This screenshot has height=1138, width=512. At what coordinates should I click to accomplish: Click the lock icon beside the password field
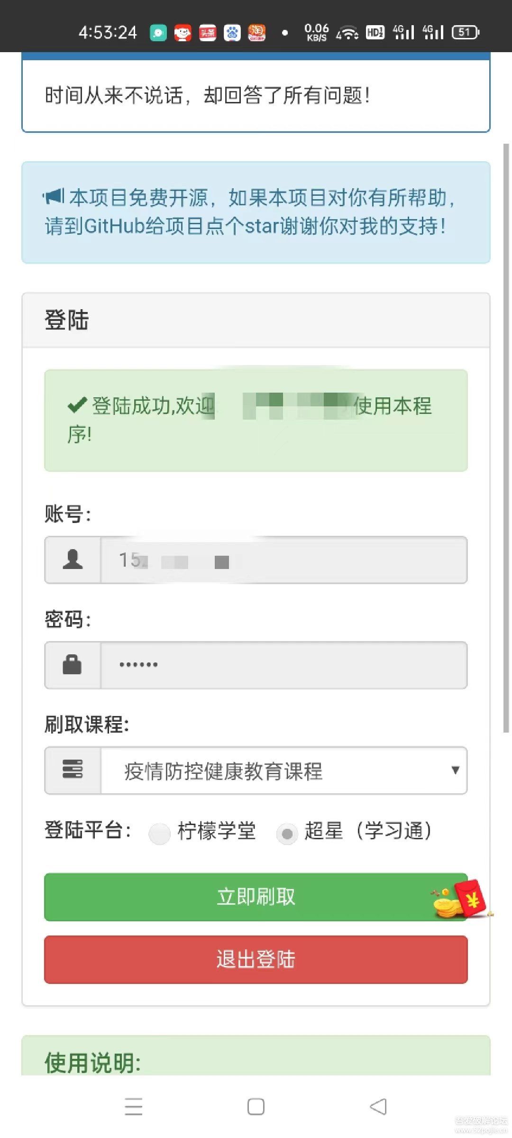(72, 665)
